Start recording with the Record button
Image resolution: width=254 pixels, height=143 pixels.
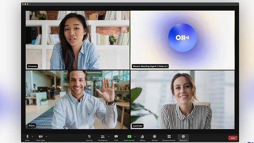tap(155, 138)
